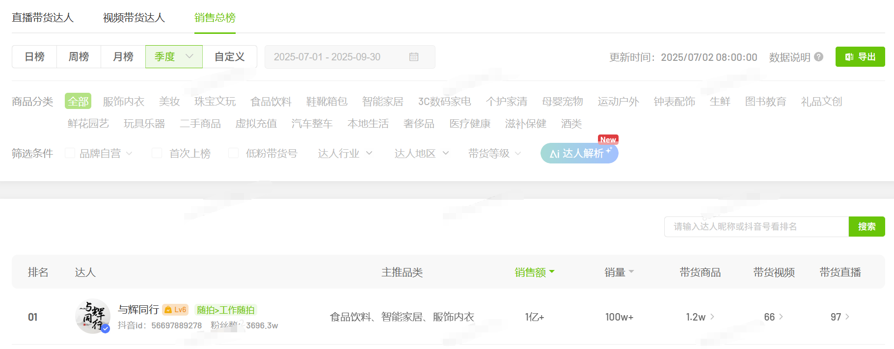Switch to the 直播带货达人 tab
Image resolution: width=894 pixels, height=349 pixels.
pos(43,18)
